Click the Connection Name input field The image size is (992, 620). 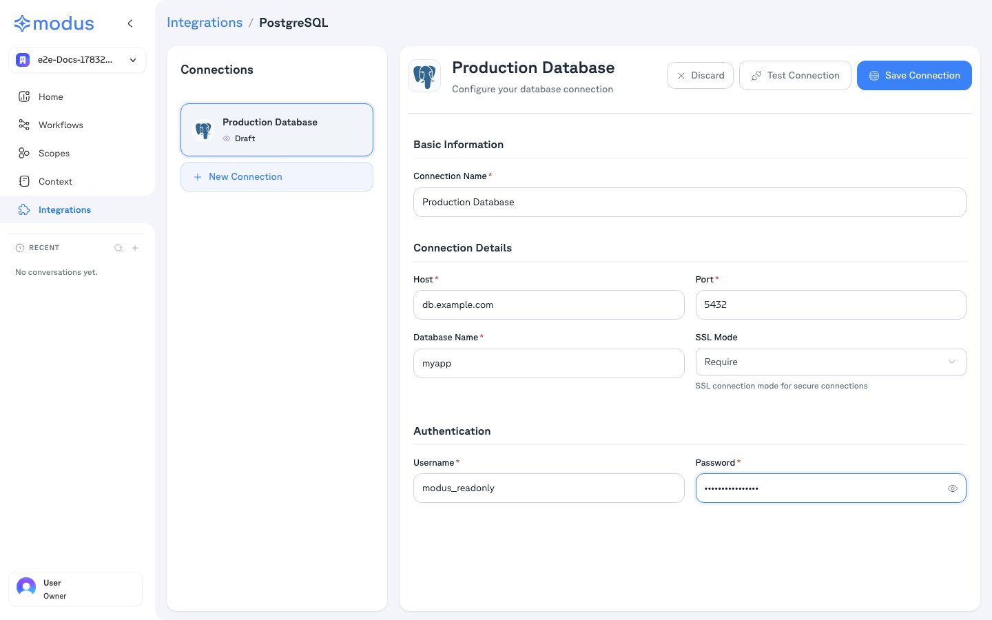tap(690, 203)
